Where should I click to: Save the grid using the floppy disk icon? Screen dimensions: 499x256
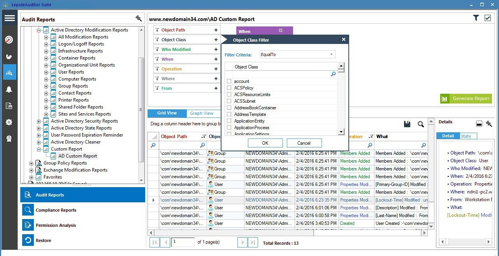pyautogui.click(x=407, y=124)
